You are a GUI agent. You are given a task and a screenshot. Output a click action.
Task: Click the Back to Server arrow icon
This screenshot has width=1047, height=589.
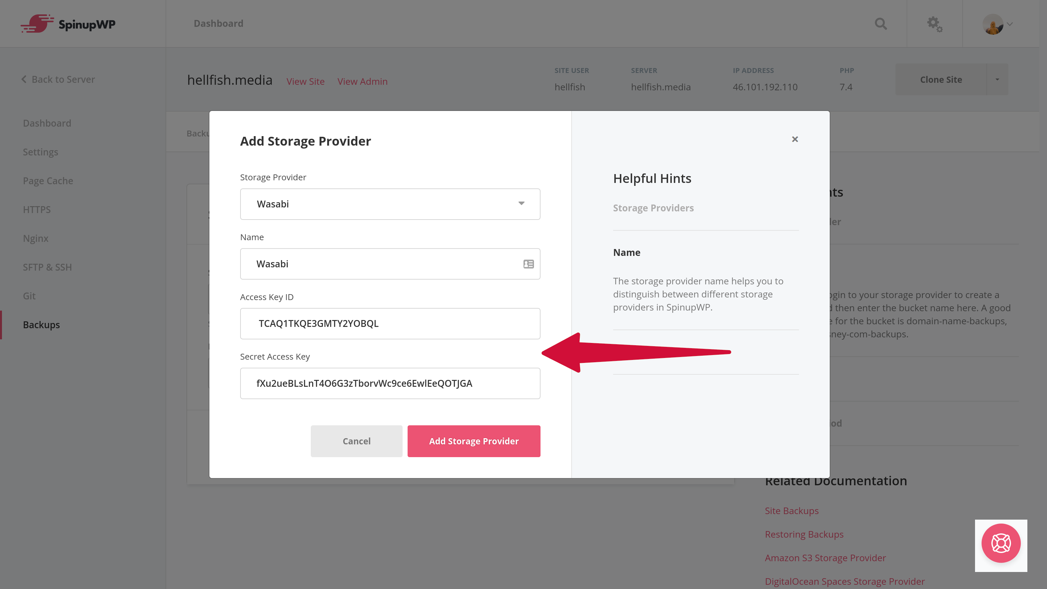coord(24,79)
